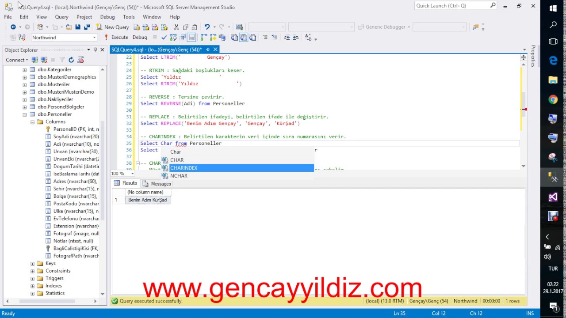
Task: Open Visual Studio from the taskbar
Action: (553, 197)
